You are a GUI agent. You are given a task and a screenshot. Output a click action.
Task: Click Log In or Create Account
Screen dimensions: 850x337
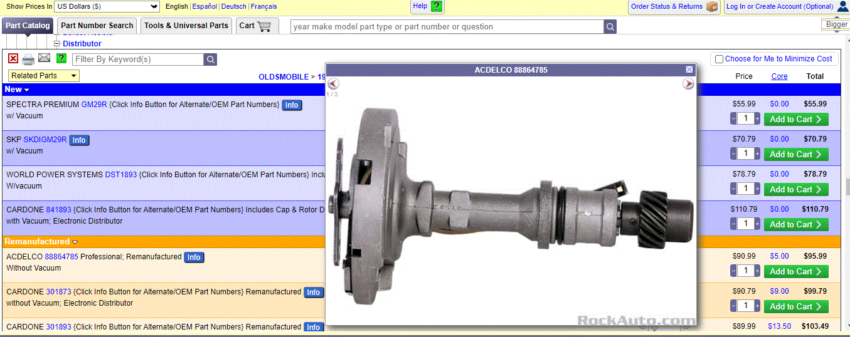[780, 6]
